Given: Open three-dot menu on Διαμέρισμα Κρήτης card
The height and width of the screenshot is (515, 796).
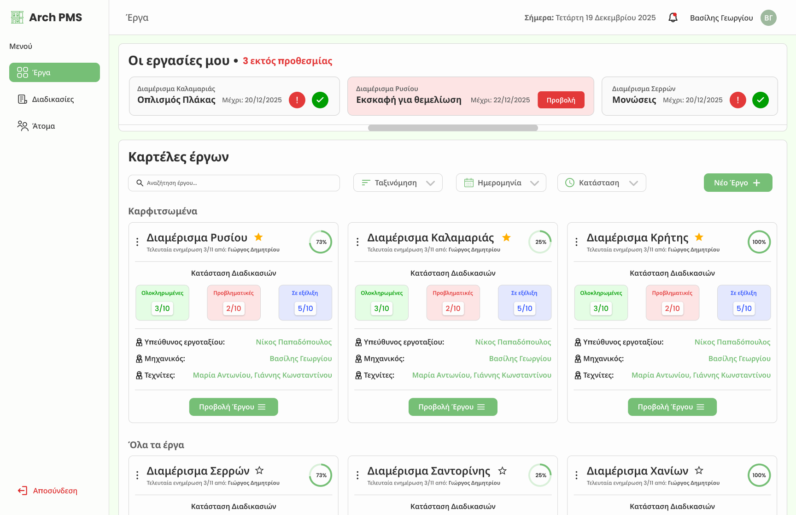Looking at the screenshot, I should 576,242.
